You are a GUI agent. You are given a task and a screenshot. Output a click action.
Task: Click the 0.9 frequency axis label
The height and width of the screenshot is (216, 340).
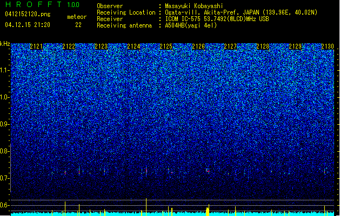(4, 124)
